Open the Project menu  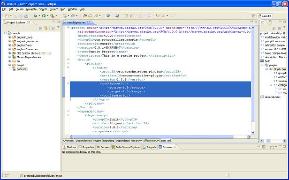pos(53,9)
